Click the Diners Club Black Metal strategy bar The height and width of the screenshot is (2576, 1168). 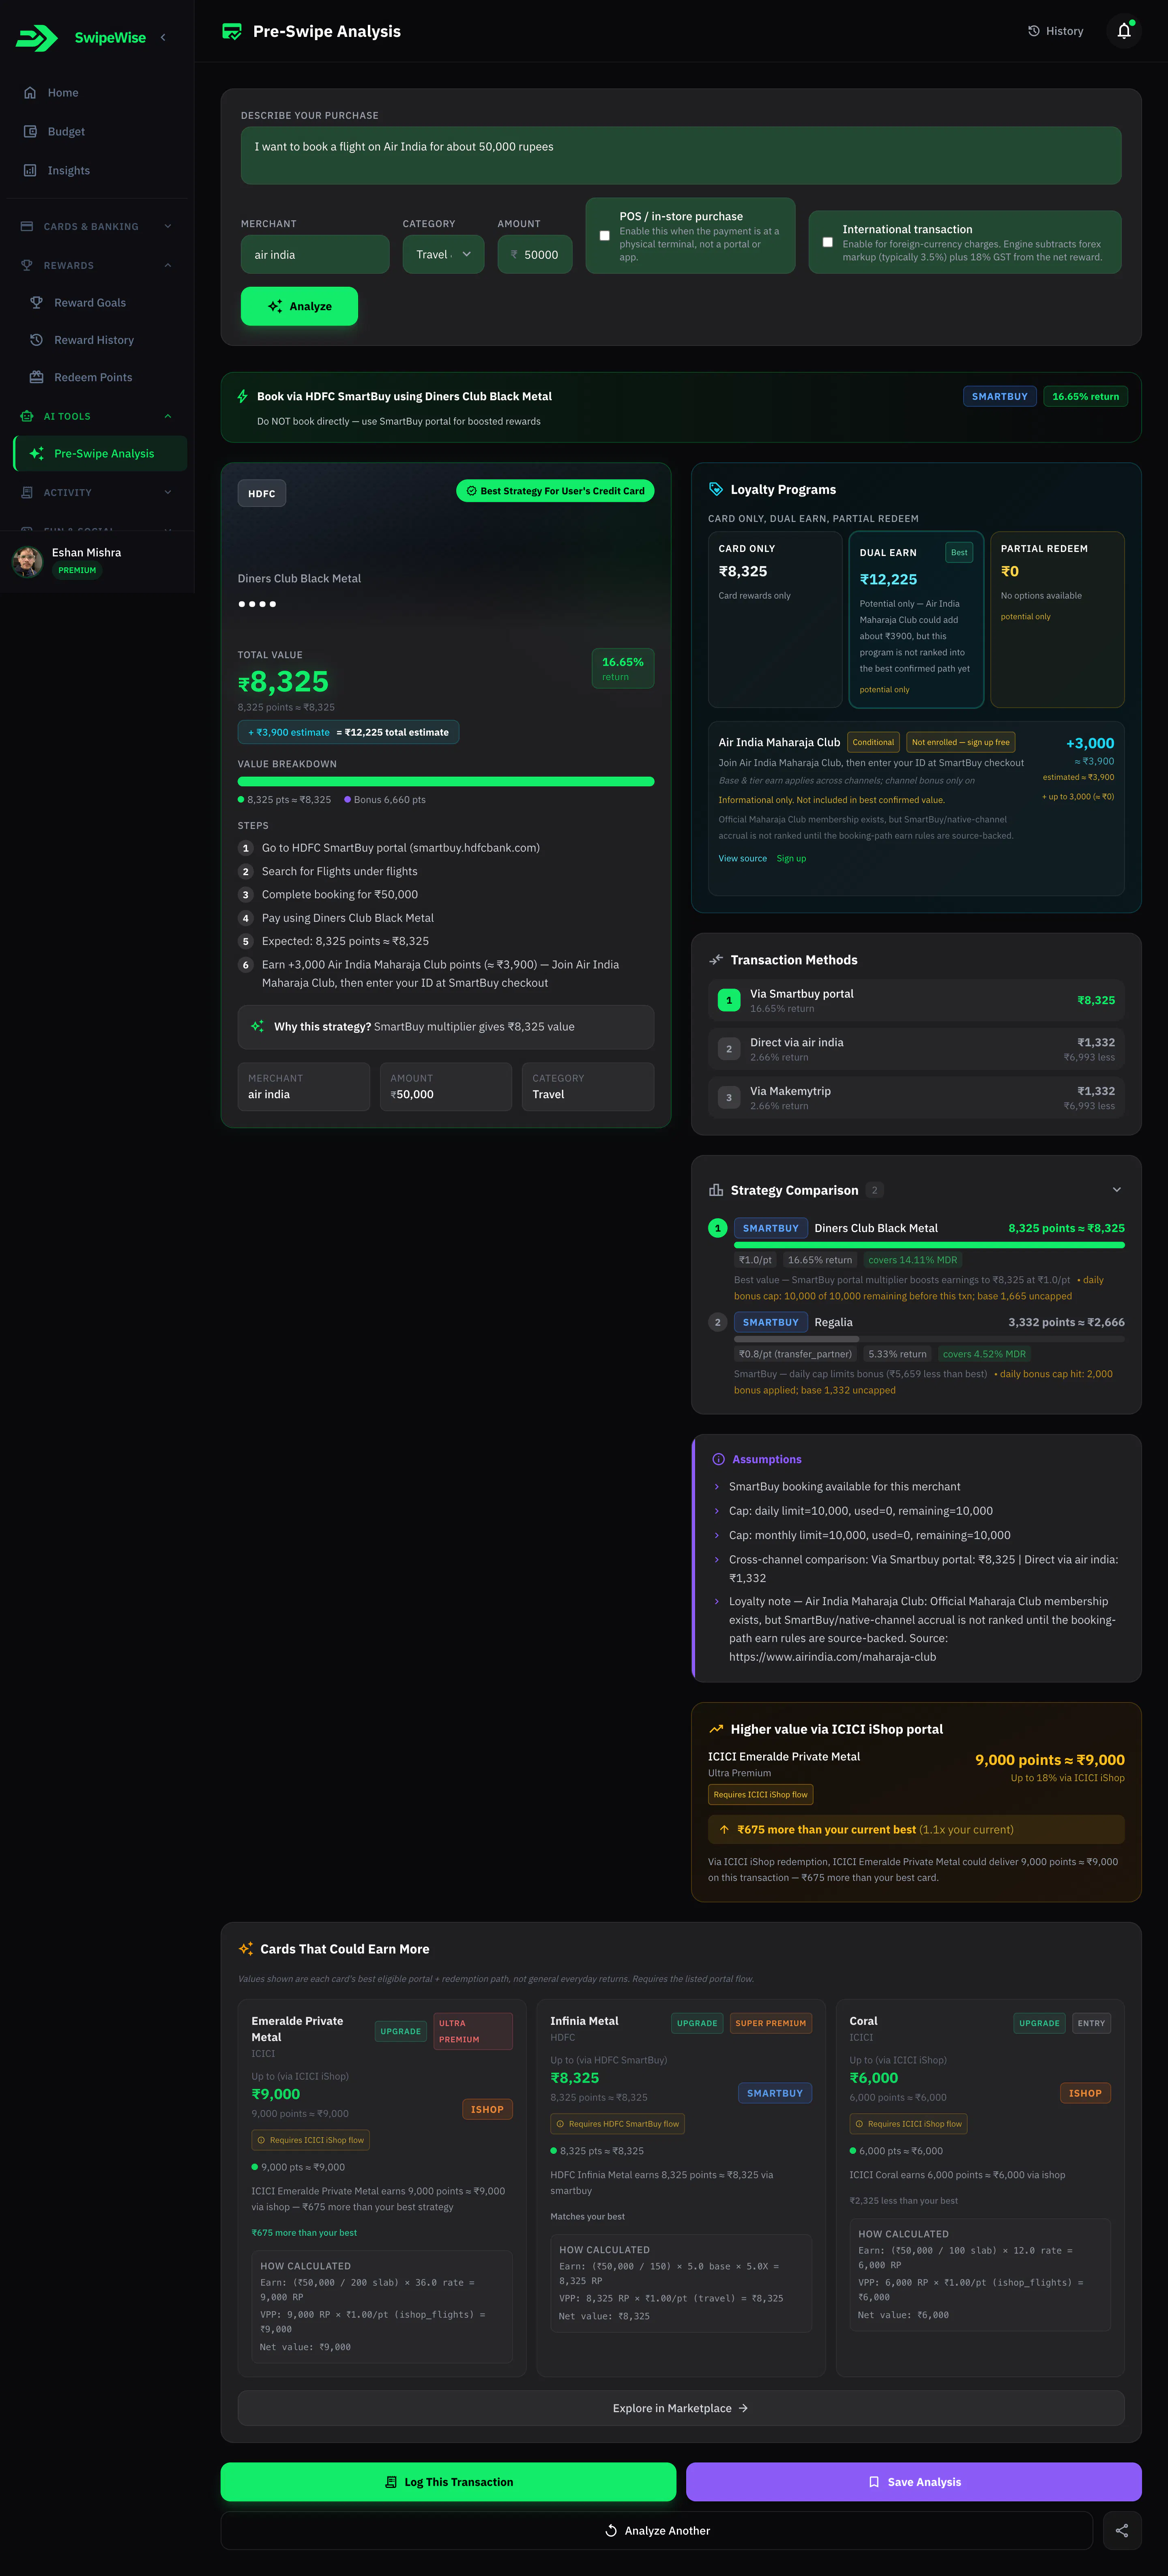(x=929, y=1245)
